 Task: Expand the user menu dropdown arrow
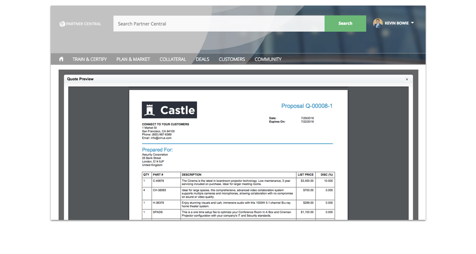412,23
